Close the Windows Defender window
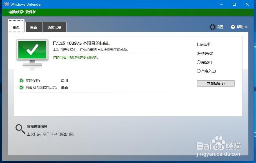 (247, 4)
